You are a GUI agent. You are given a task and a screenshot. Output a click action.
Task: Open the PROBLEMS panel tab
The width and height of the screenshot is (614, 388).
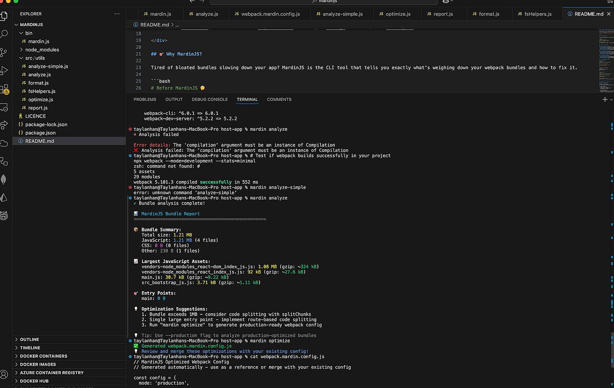[x=145, y=100]
